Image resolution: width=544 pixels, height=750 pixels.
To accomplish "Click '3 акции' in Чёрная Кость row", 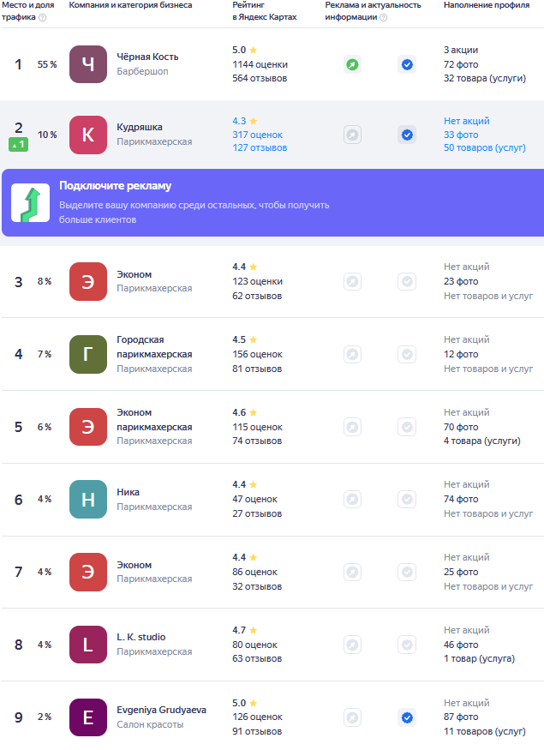I will click(461, 50).
